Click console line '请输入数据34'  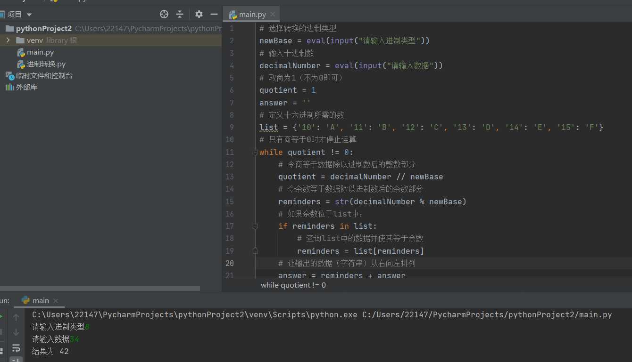tap(56, 339)
